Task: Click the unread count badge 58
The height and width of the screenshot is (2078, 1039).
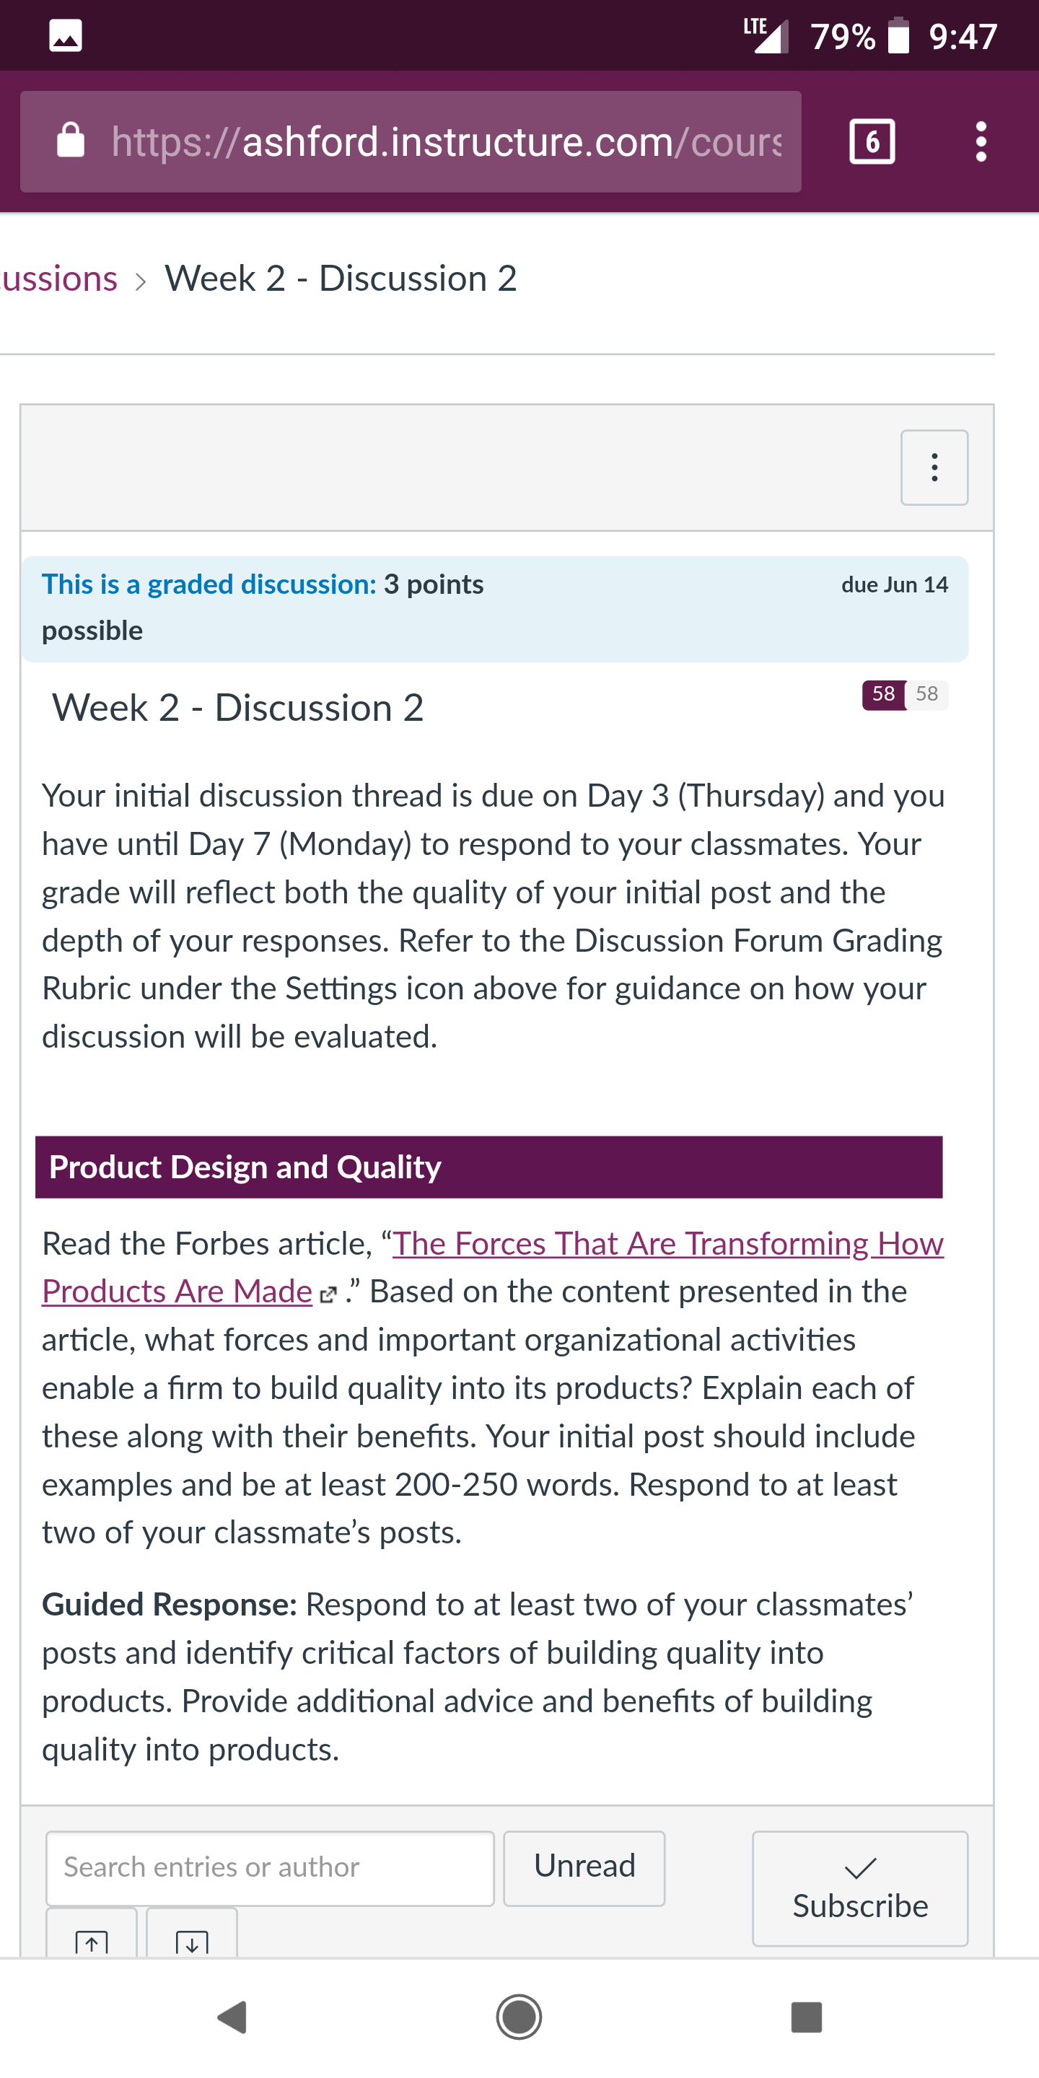Action: pos(883,695)
